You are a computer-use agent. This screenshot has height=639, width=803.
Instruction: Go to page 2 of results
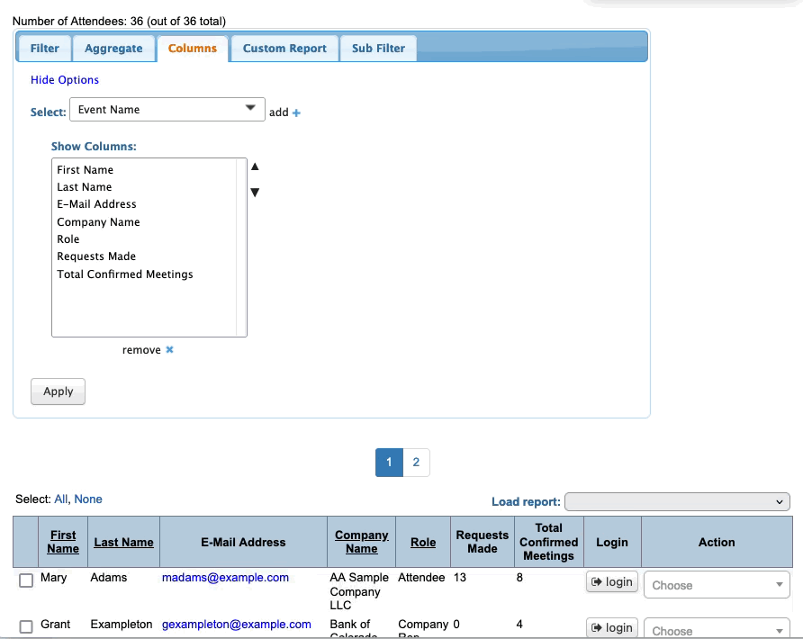[416, 463]
